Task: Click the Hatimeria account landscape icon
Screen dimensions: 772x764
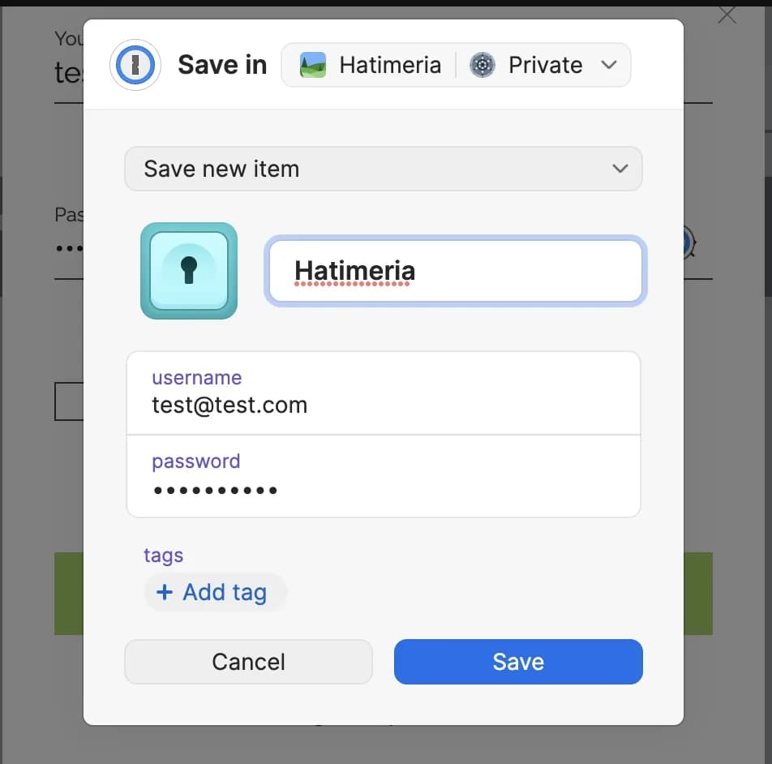Action: pyautogui.click(x=313, y=65)
